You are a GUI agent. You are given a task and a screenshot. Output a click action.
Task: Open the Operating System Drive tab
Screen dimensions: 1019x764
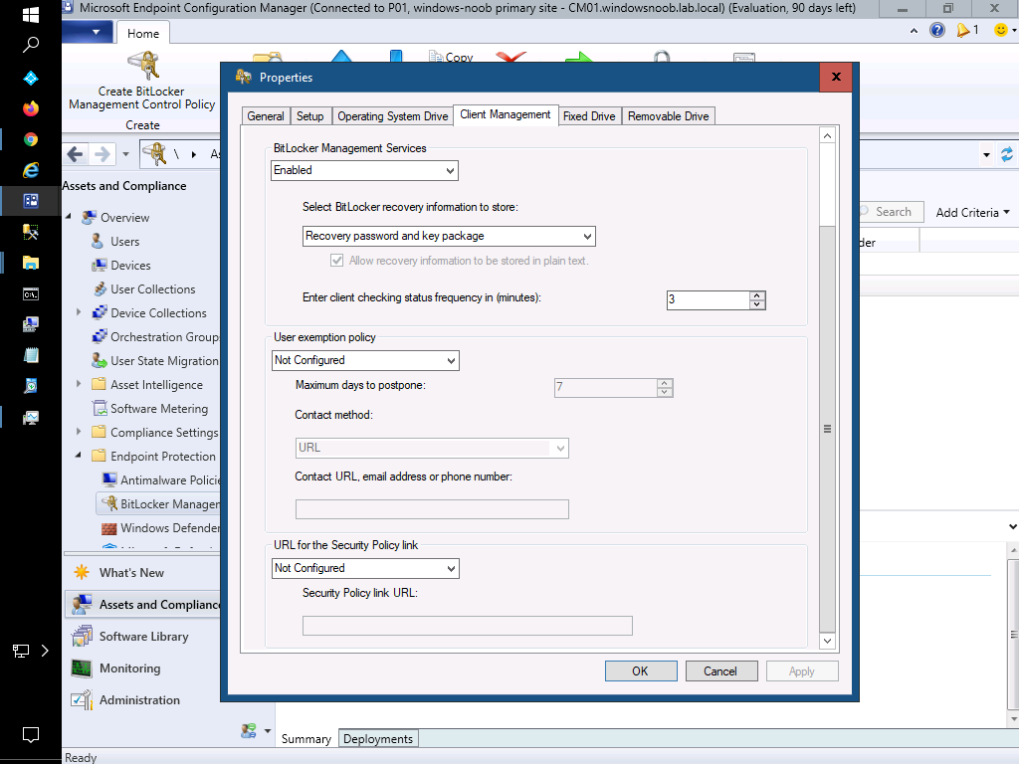click(392, 116)
